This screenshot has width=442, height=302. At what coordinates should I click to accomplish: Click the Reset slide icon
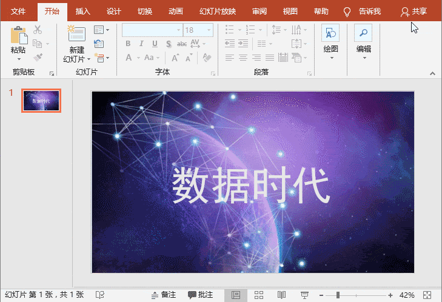click(x=99, y=44)
